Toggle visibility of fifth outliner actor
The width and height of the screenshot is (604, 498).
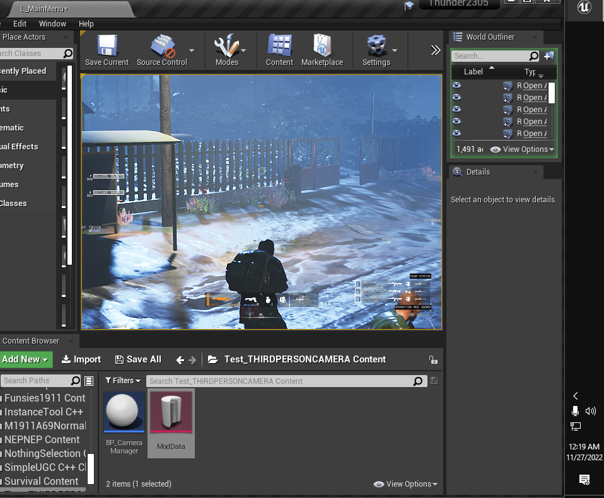pyautogui.click(x=456, y=133)
